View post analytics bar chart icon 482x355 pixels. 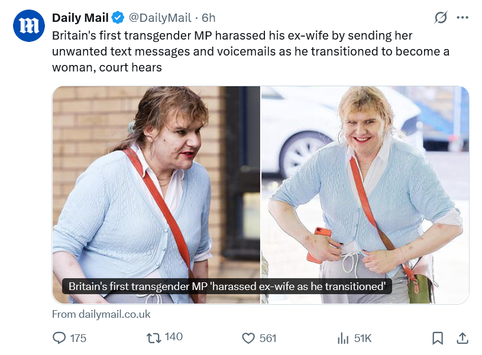click(x=343, y=338)
